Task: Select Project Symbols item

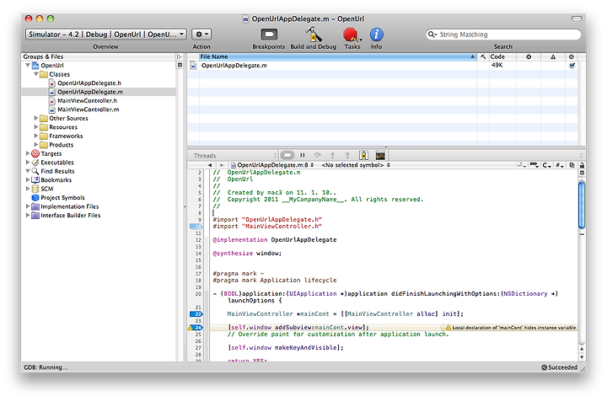Action: tap(62, 198)
